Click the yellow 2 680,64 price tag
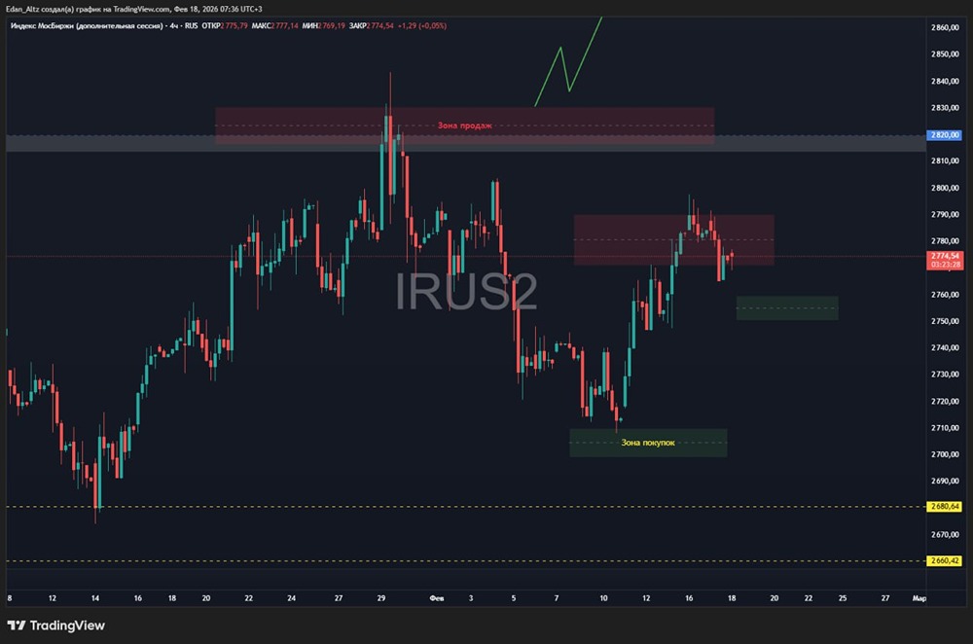The width and height of the screenshot is (973, 644). click(944, 506)
